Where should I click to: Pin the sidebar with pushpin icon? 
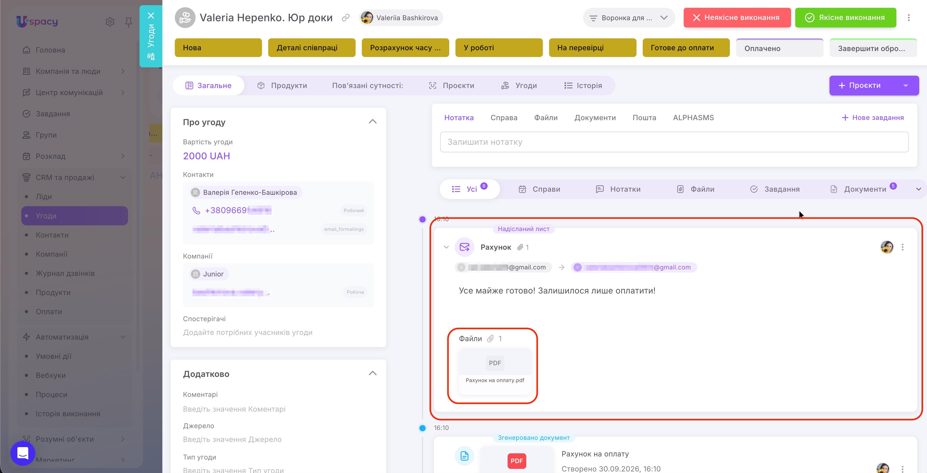128,22
